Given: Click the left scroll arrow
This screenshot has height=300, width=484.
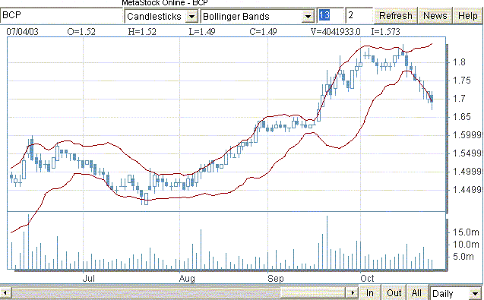Looking at the screenshot, I should pyautogui.click(x=5, y=292).
